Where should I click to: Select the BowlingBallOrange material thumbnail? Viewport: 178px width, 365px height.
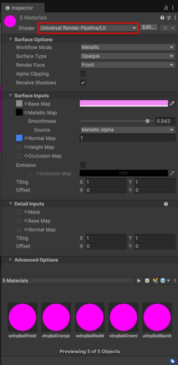pyautogui.click(x=56, y=317)
